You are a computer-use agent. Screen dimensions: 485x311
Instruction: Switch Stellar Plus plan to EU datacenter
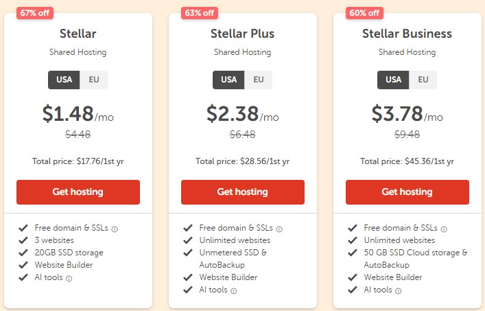tap(259, 80)
